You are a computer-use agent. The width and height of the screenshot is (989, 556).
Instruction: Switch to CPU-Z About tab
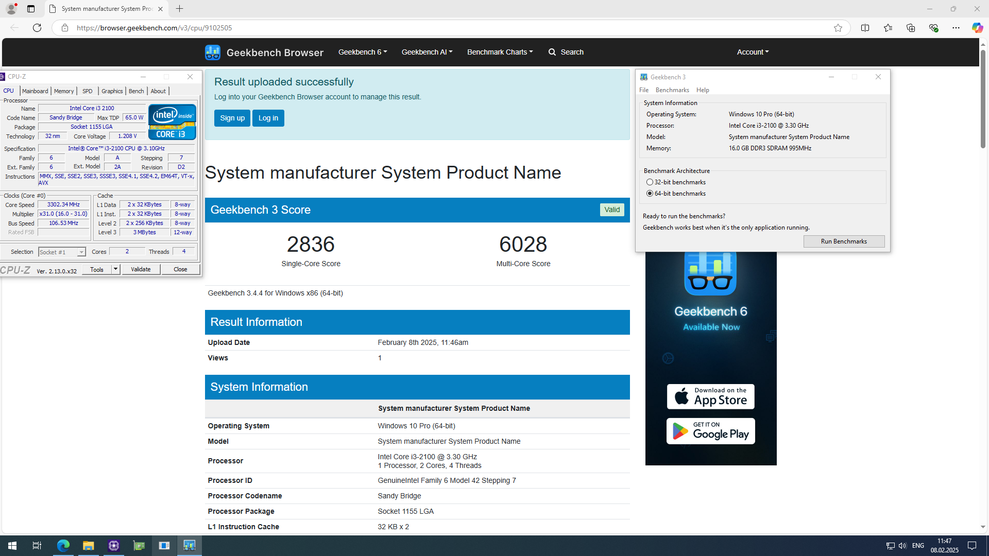pyautogui.click(x=158, y=91)
